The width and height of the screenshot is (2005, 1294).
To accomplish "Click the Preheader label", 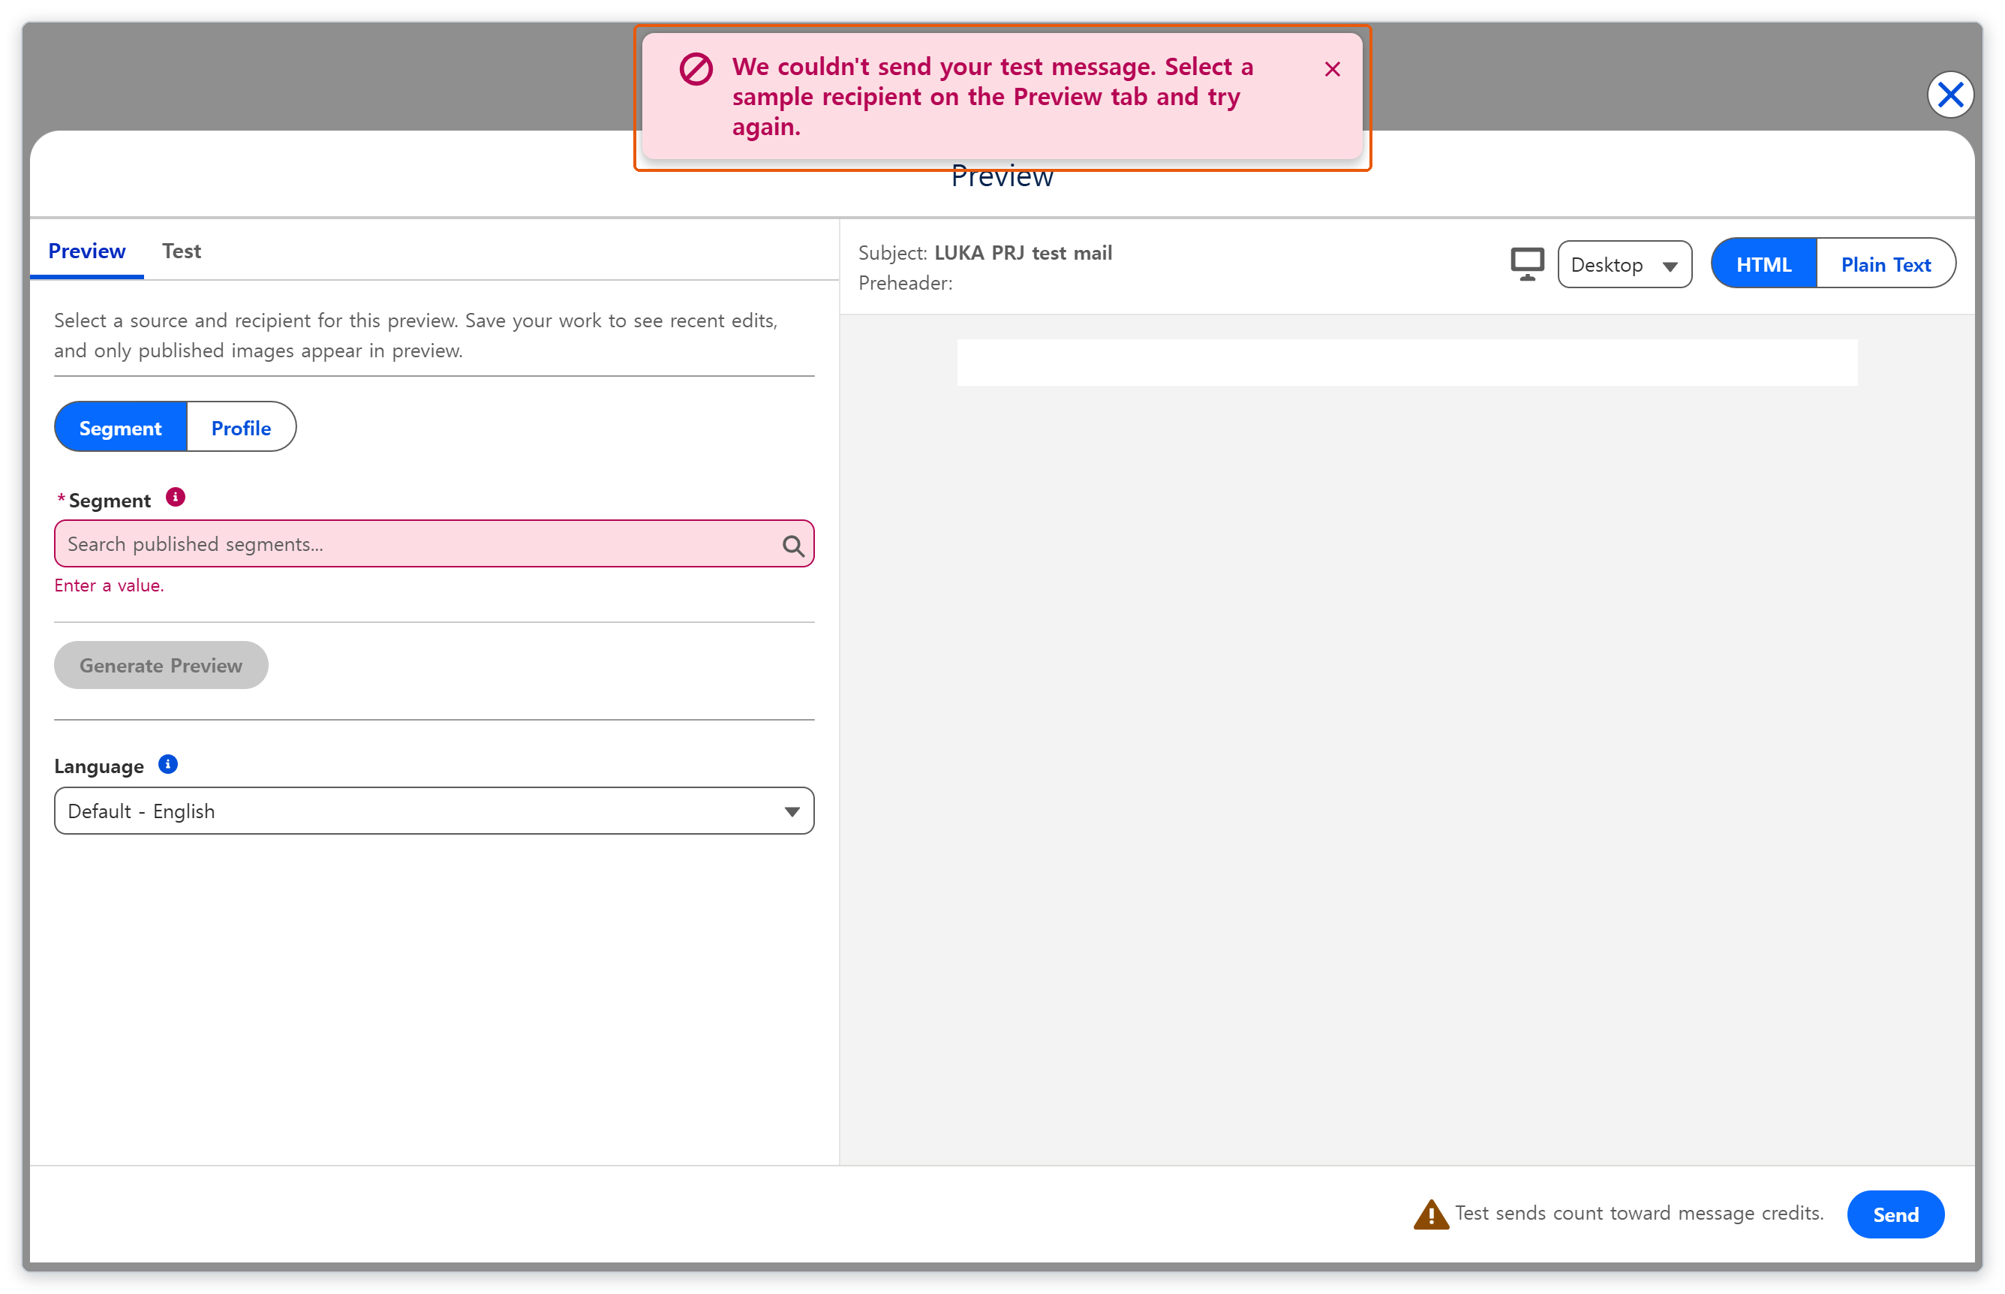I will [x=905, y=283].
